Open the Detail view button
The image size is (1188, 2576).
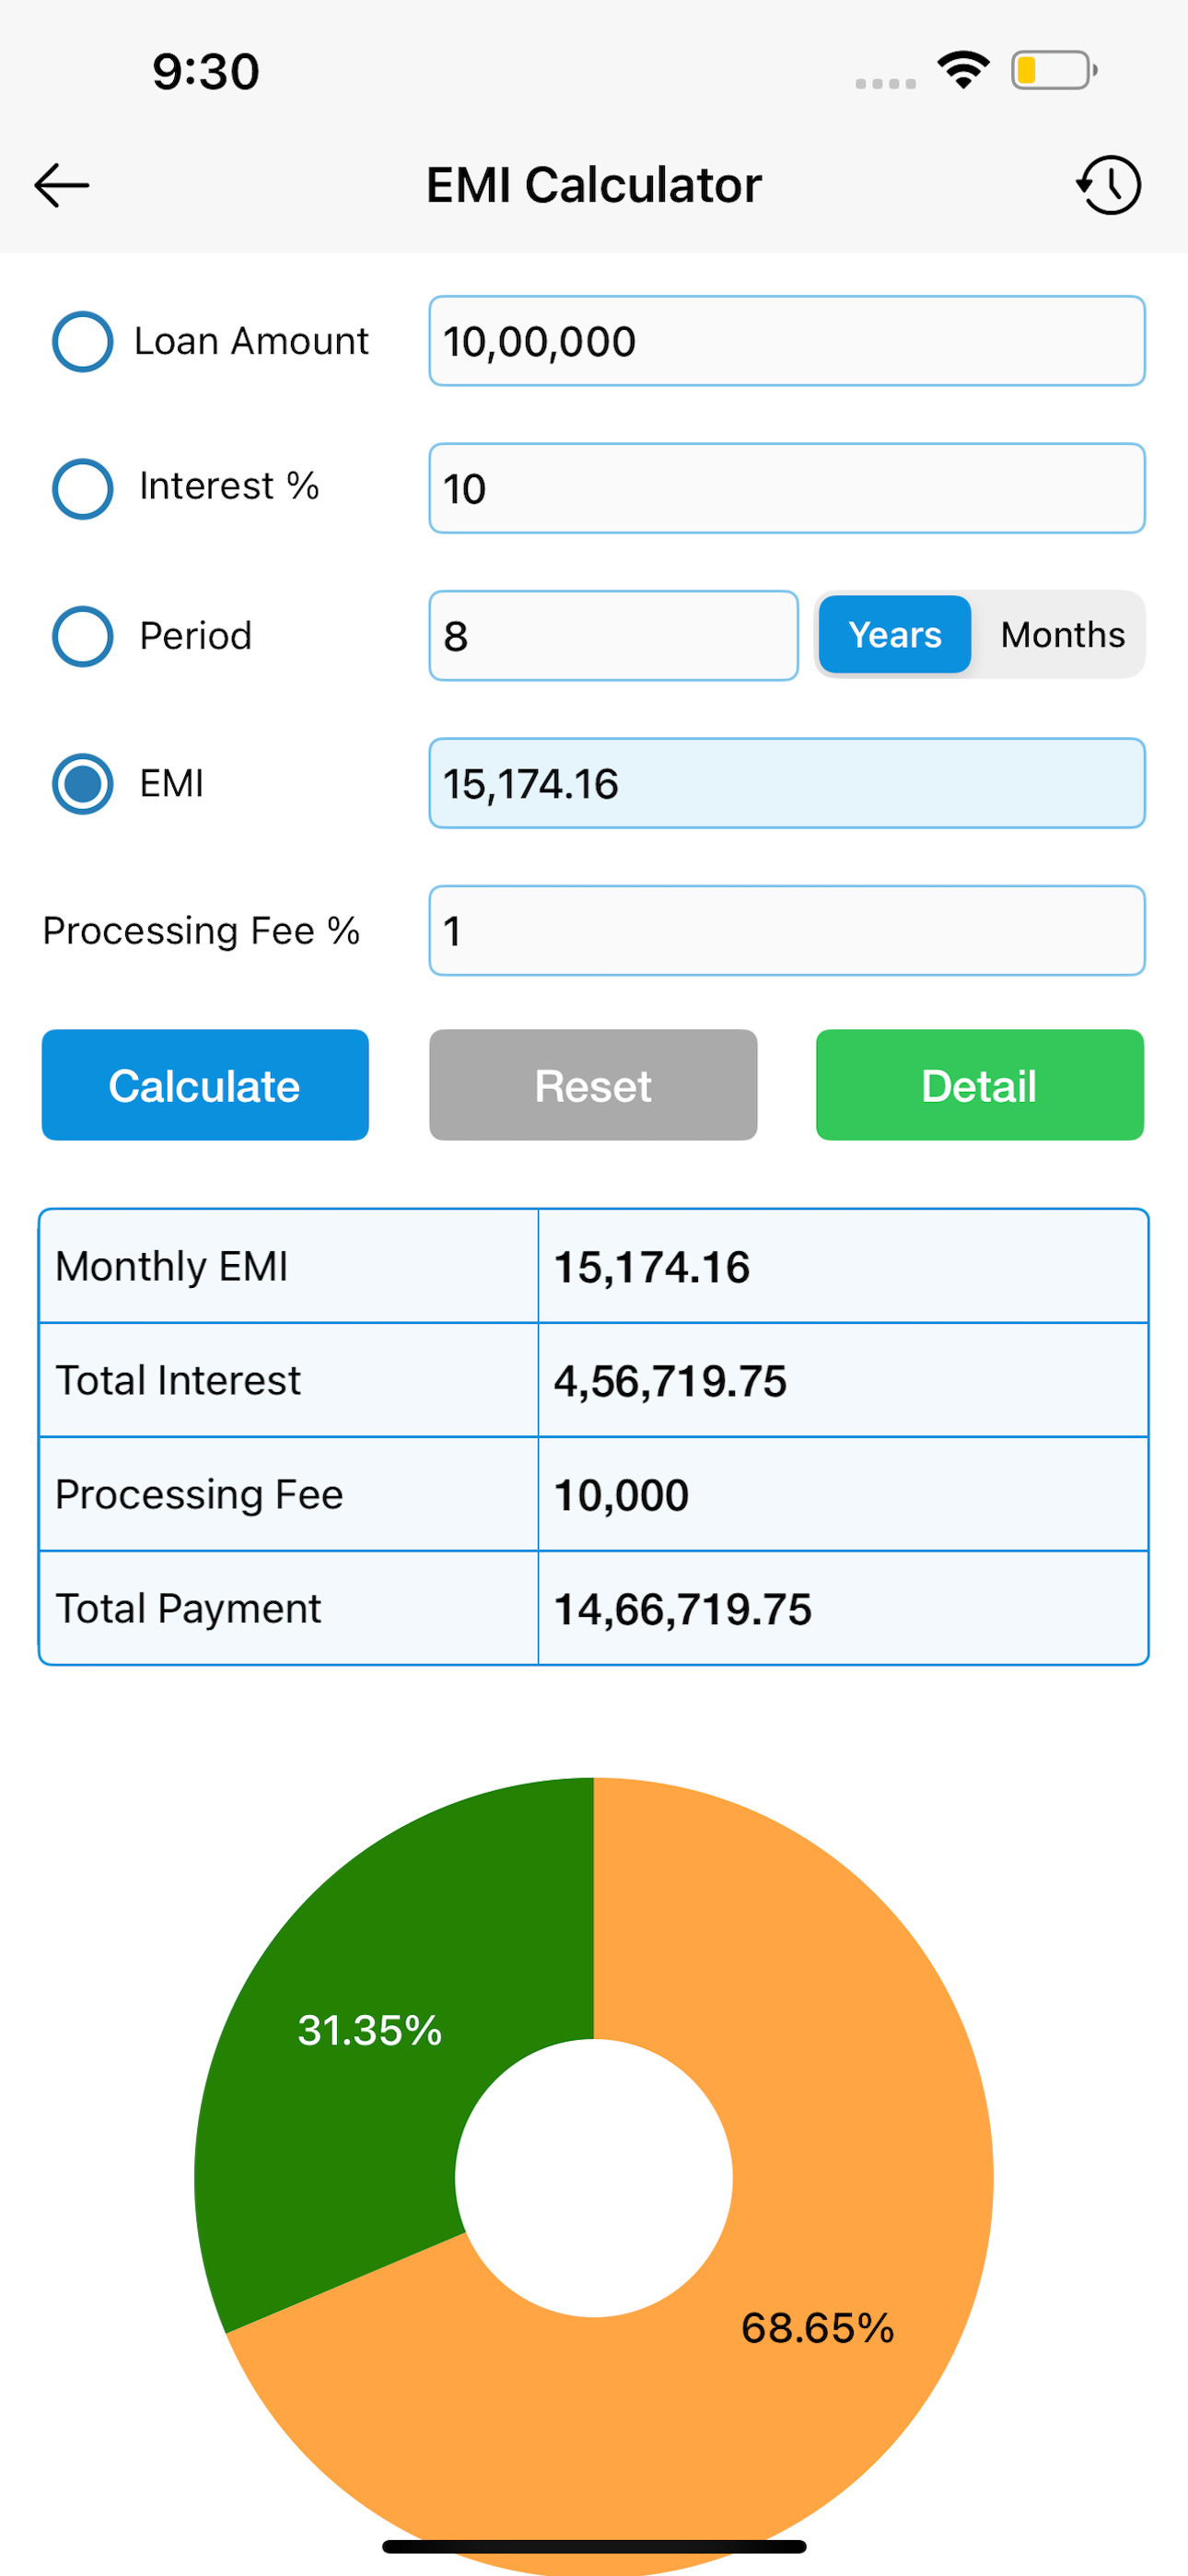click(980, 1085)
